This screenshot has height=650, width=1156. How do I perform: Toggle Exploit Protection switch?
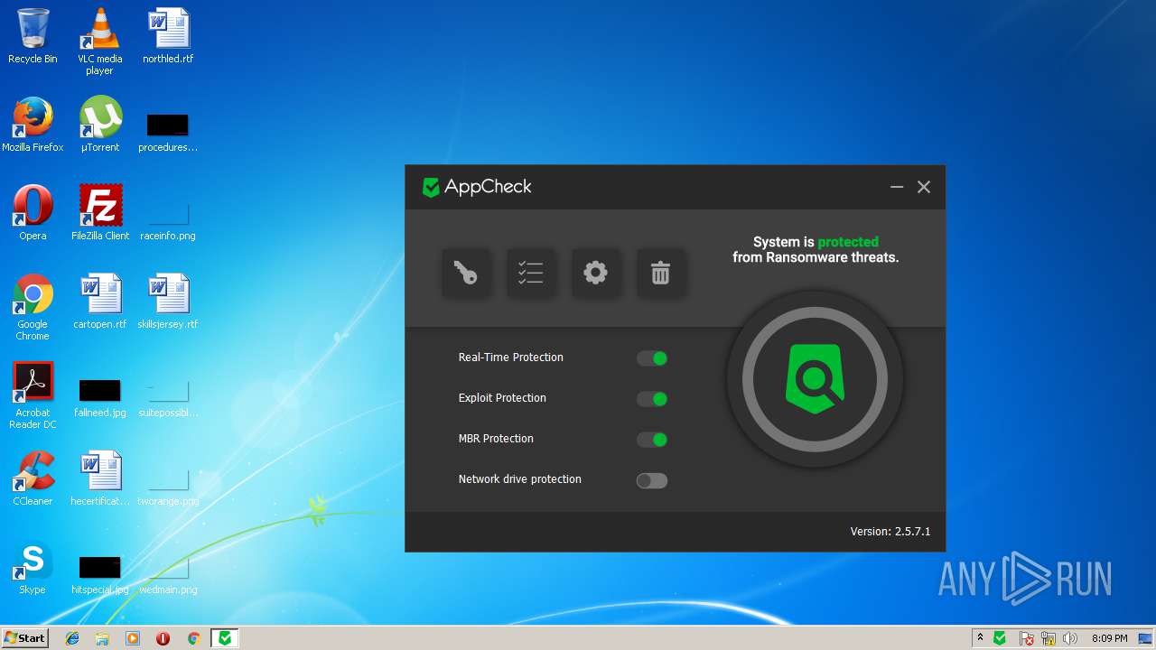point(652,399)
